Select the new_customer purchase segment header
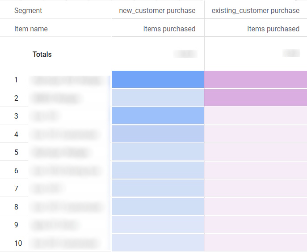The width and height of the screenshot is (307, 252). [157, 10]
